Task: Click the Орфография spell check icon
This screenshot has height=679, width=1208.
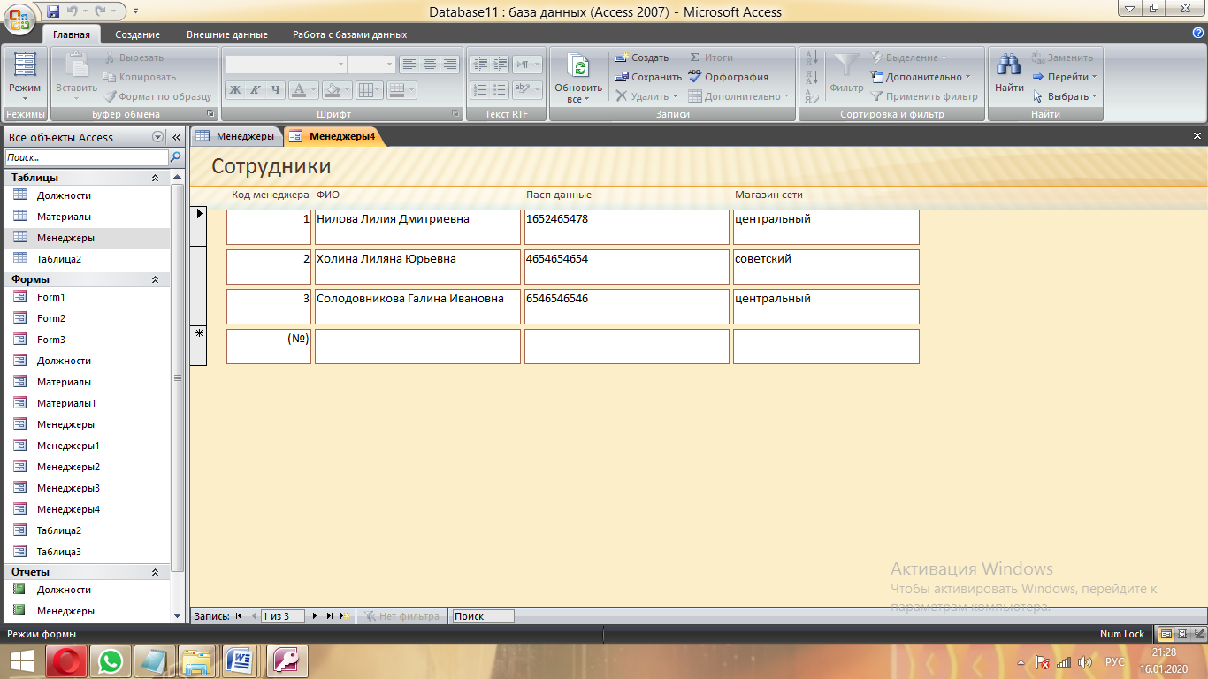Action: 694,77
